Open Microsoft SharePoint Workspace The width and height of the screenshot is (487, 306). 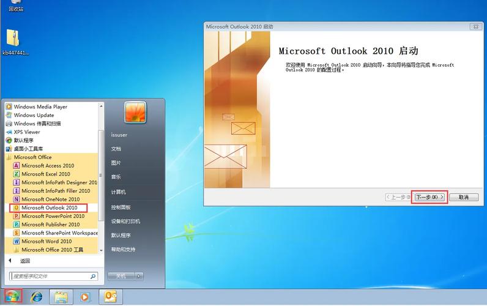click(55, 233)
